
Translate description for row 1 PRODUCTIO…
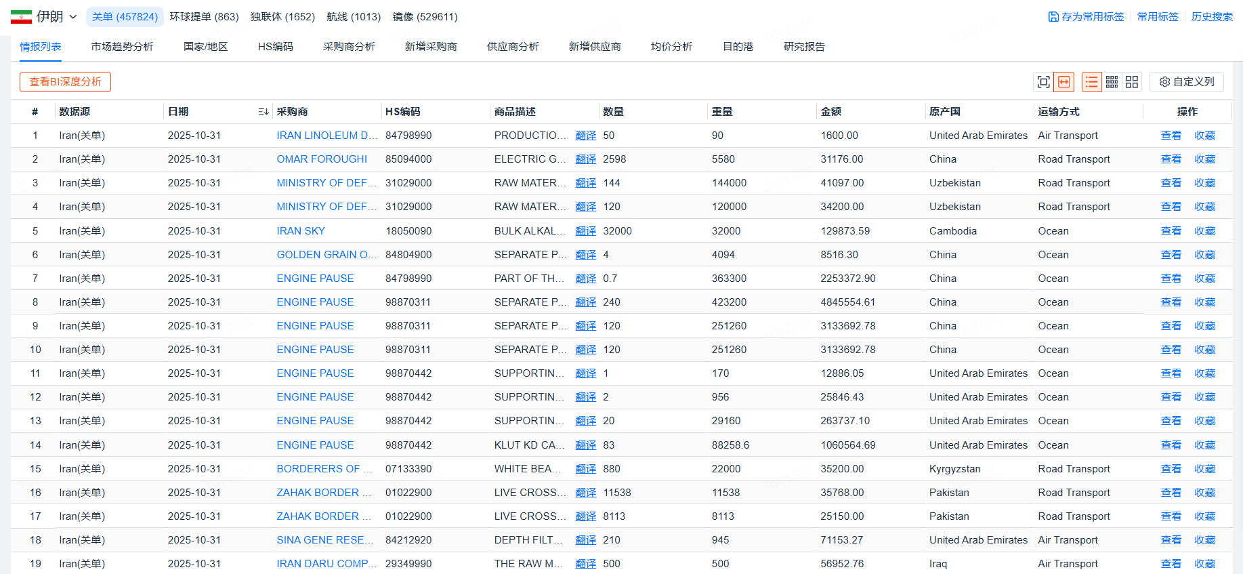point(585,136)
